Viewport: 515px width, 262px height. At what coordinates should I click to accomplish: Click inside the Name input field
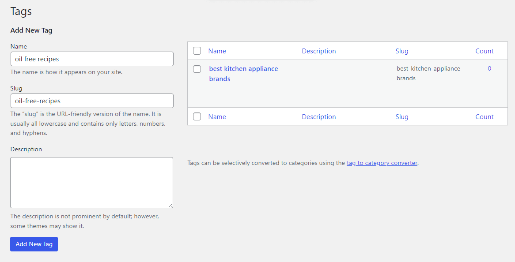coord(91,59)
